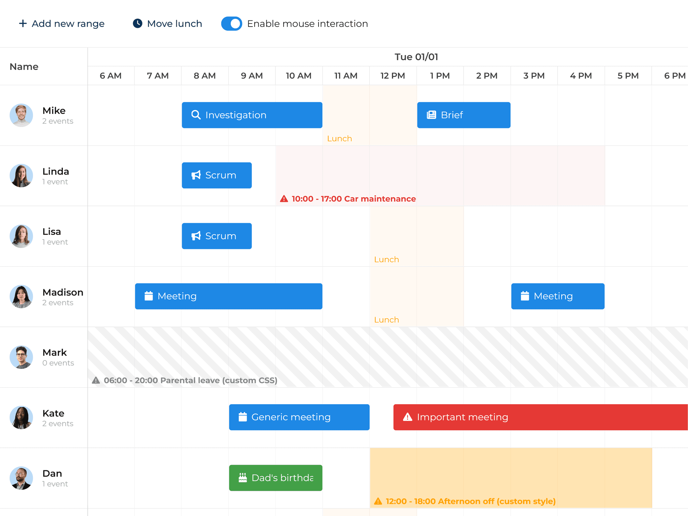Click the warning icon on Important meeting
688x516 pixels.
coord(407,417)
